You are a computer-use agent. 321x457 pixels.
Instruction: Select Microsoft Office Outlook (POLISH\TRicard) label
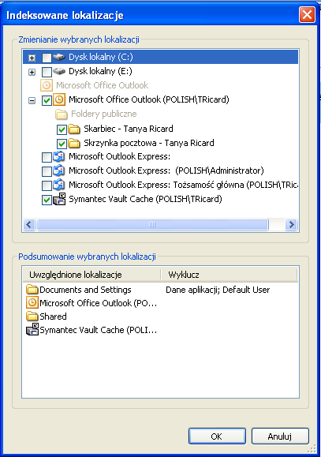(149, 99)
